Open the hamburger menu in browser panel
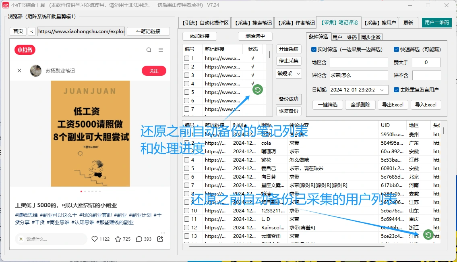Image resolution: width=457 pixels, height=262 pixels. pos(161,50)
